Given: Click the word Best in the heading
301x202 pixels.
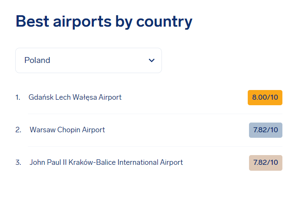Looking at the screenshot, I should click(32, 21).
